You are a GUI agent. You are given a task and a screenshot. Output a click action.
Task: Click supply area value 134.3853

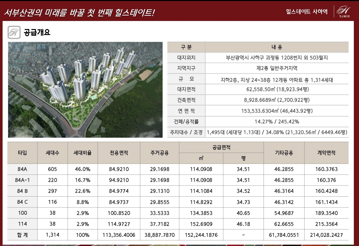[201, 213]
